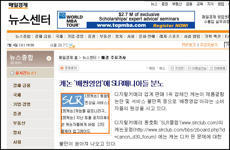Screen dimensions: 230x150
Task: Select the 사설·칼럼 navigation tab
Action: (x=192, y=36)
